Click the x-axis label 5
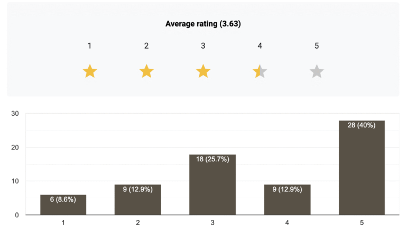 click(362, 223)
